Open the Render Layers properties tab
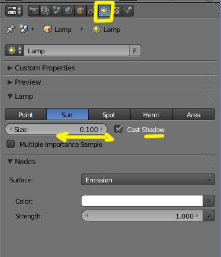 point(45,11)
